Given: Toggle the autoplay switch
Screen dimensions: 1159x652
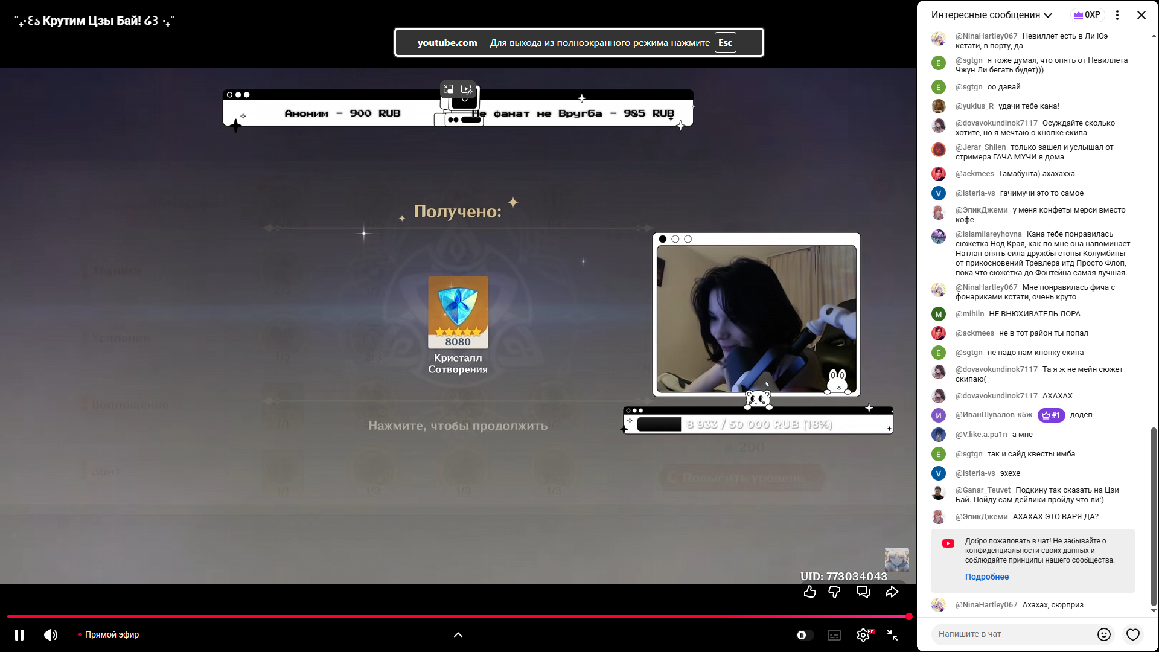Looking at the screenshot, I should click(805, 635).
